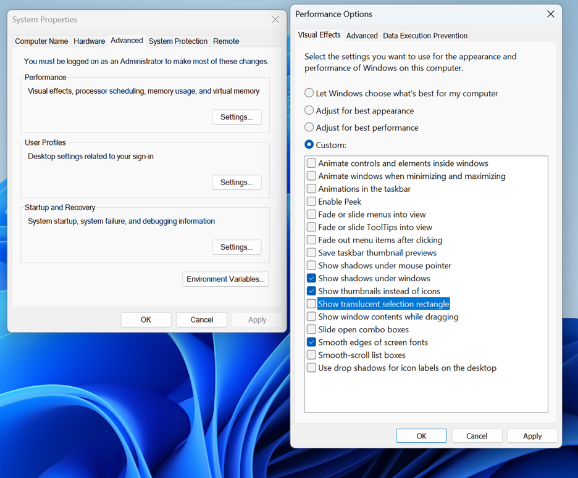Switch to the Computer Name tab
The width and height of the screenshot is (578, 478).
click(41, 41)
